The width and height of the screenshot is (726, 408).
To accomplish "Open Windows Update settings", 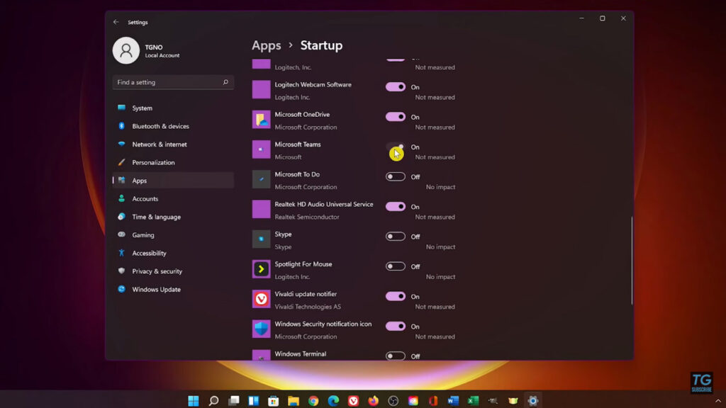I will [x=173, y=289].
